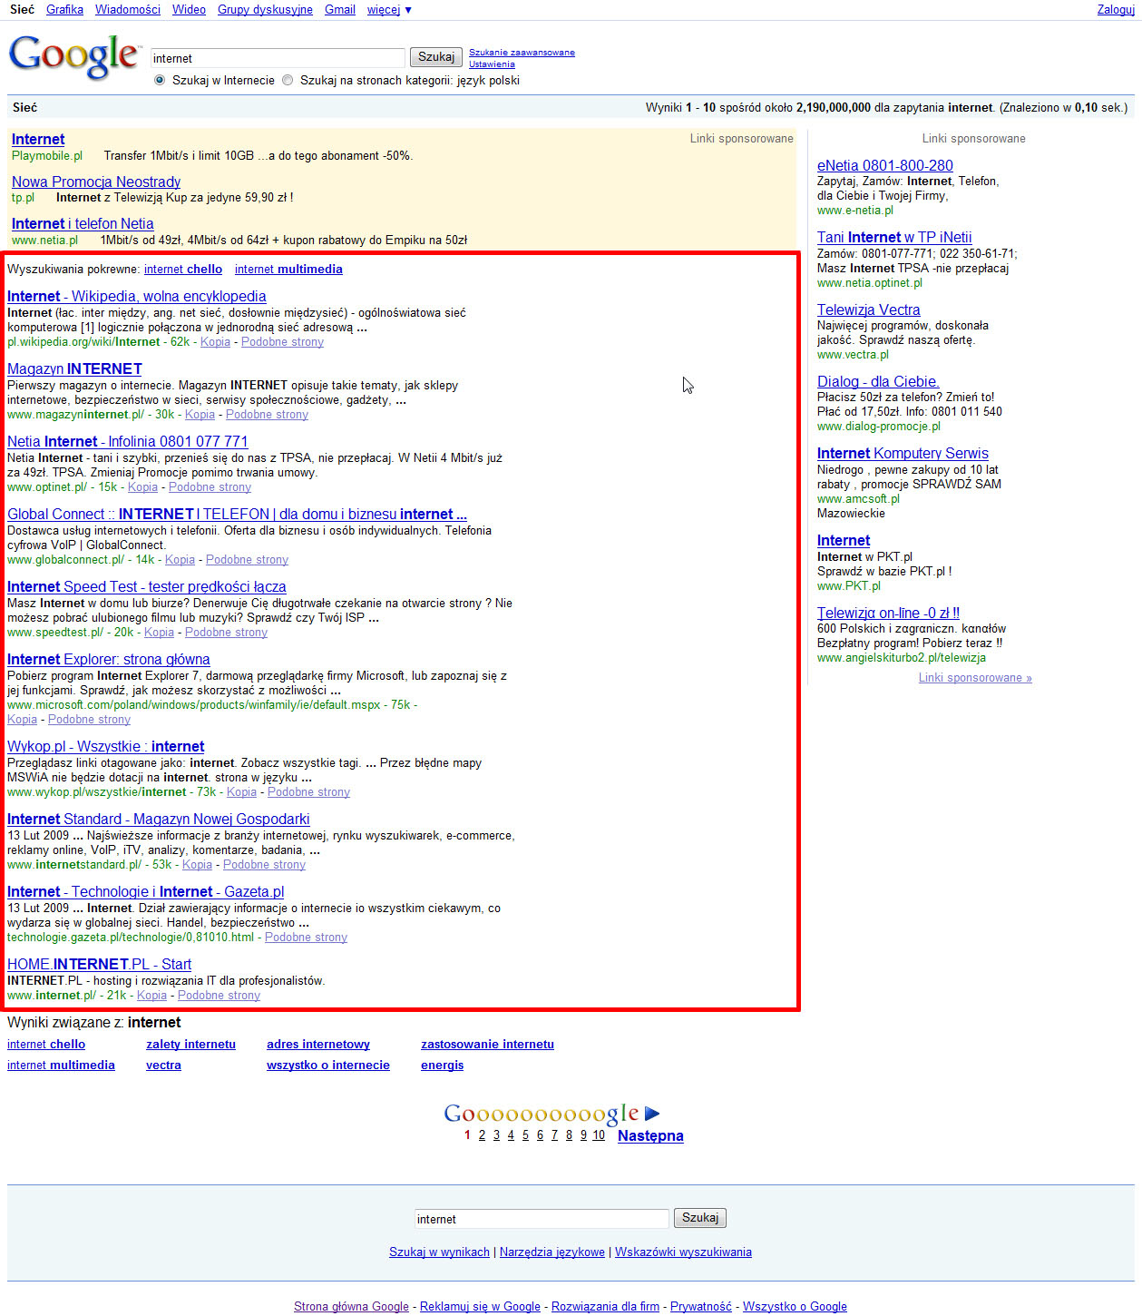Open 'Telewizja Vectra' sidebar ad
Screen dimensions: 1142x1316
click(x=868, y=309)
